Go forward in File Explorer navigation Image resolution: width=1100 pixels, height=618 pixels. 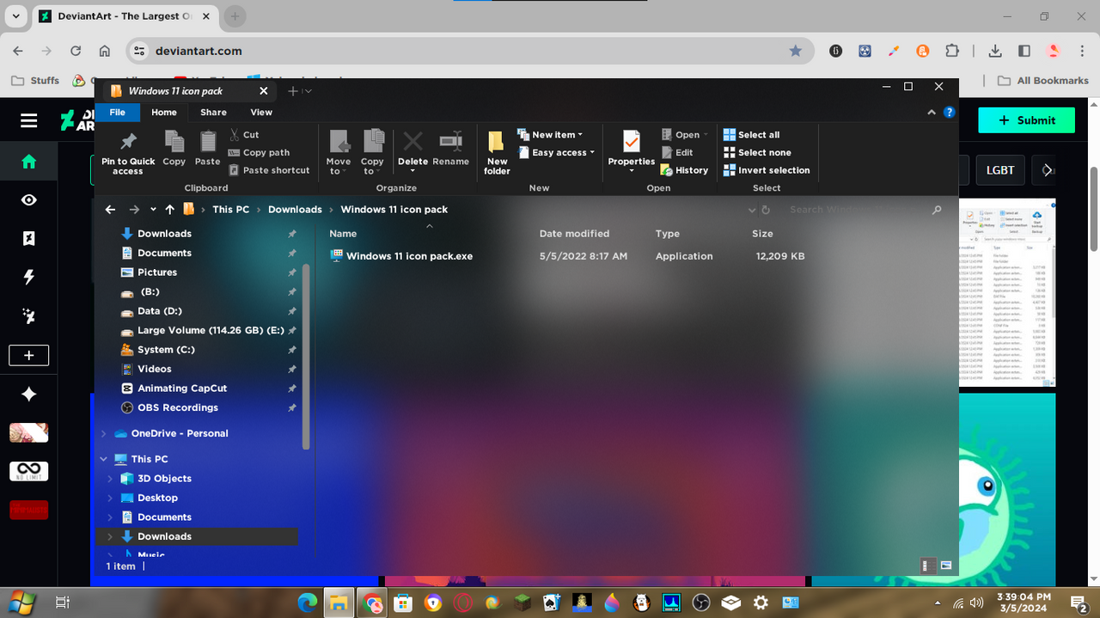pos(134,210)
